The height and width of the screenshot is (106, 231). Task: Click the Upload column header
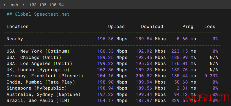pyautogui.click(x=116, y=27)
